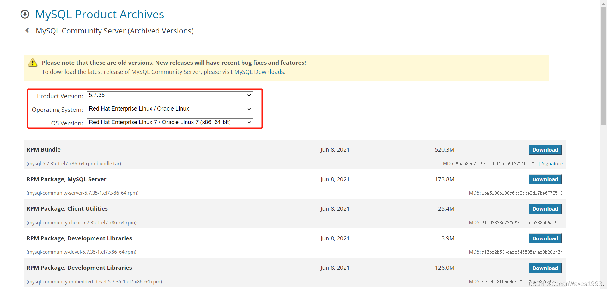Viewport: 607px width, 289px height.
Task: Click the Operating System label
Action: pos(57,110)
